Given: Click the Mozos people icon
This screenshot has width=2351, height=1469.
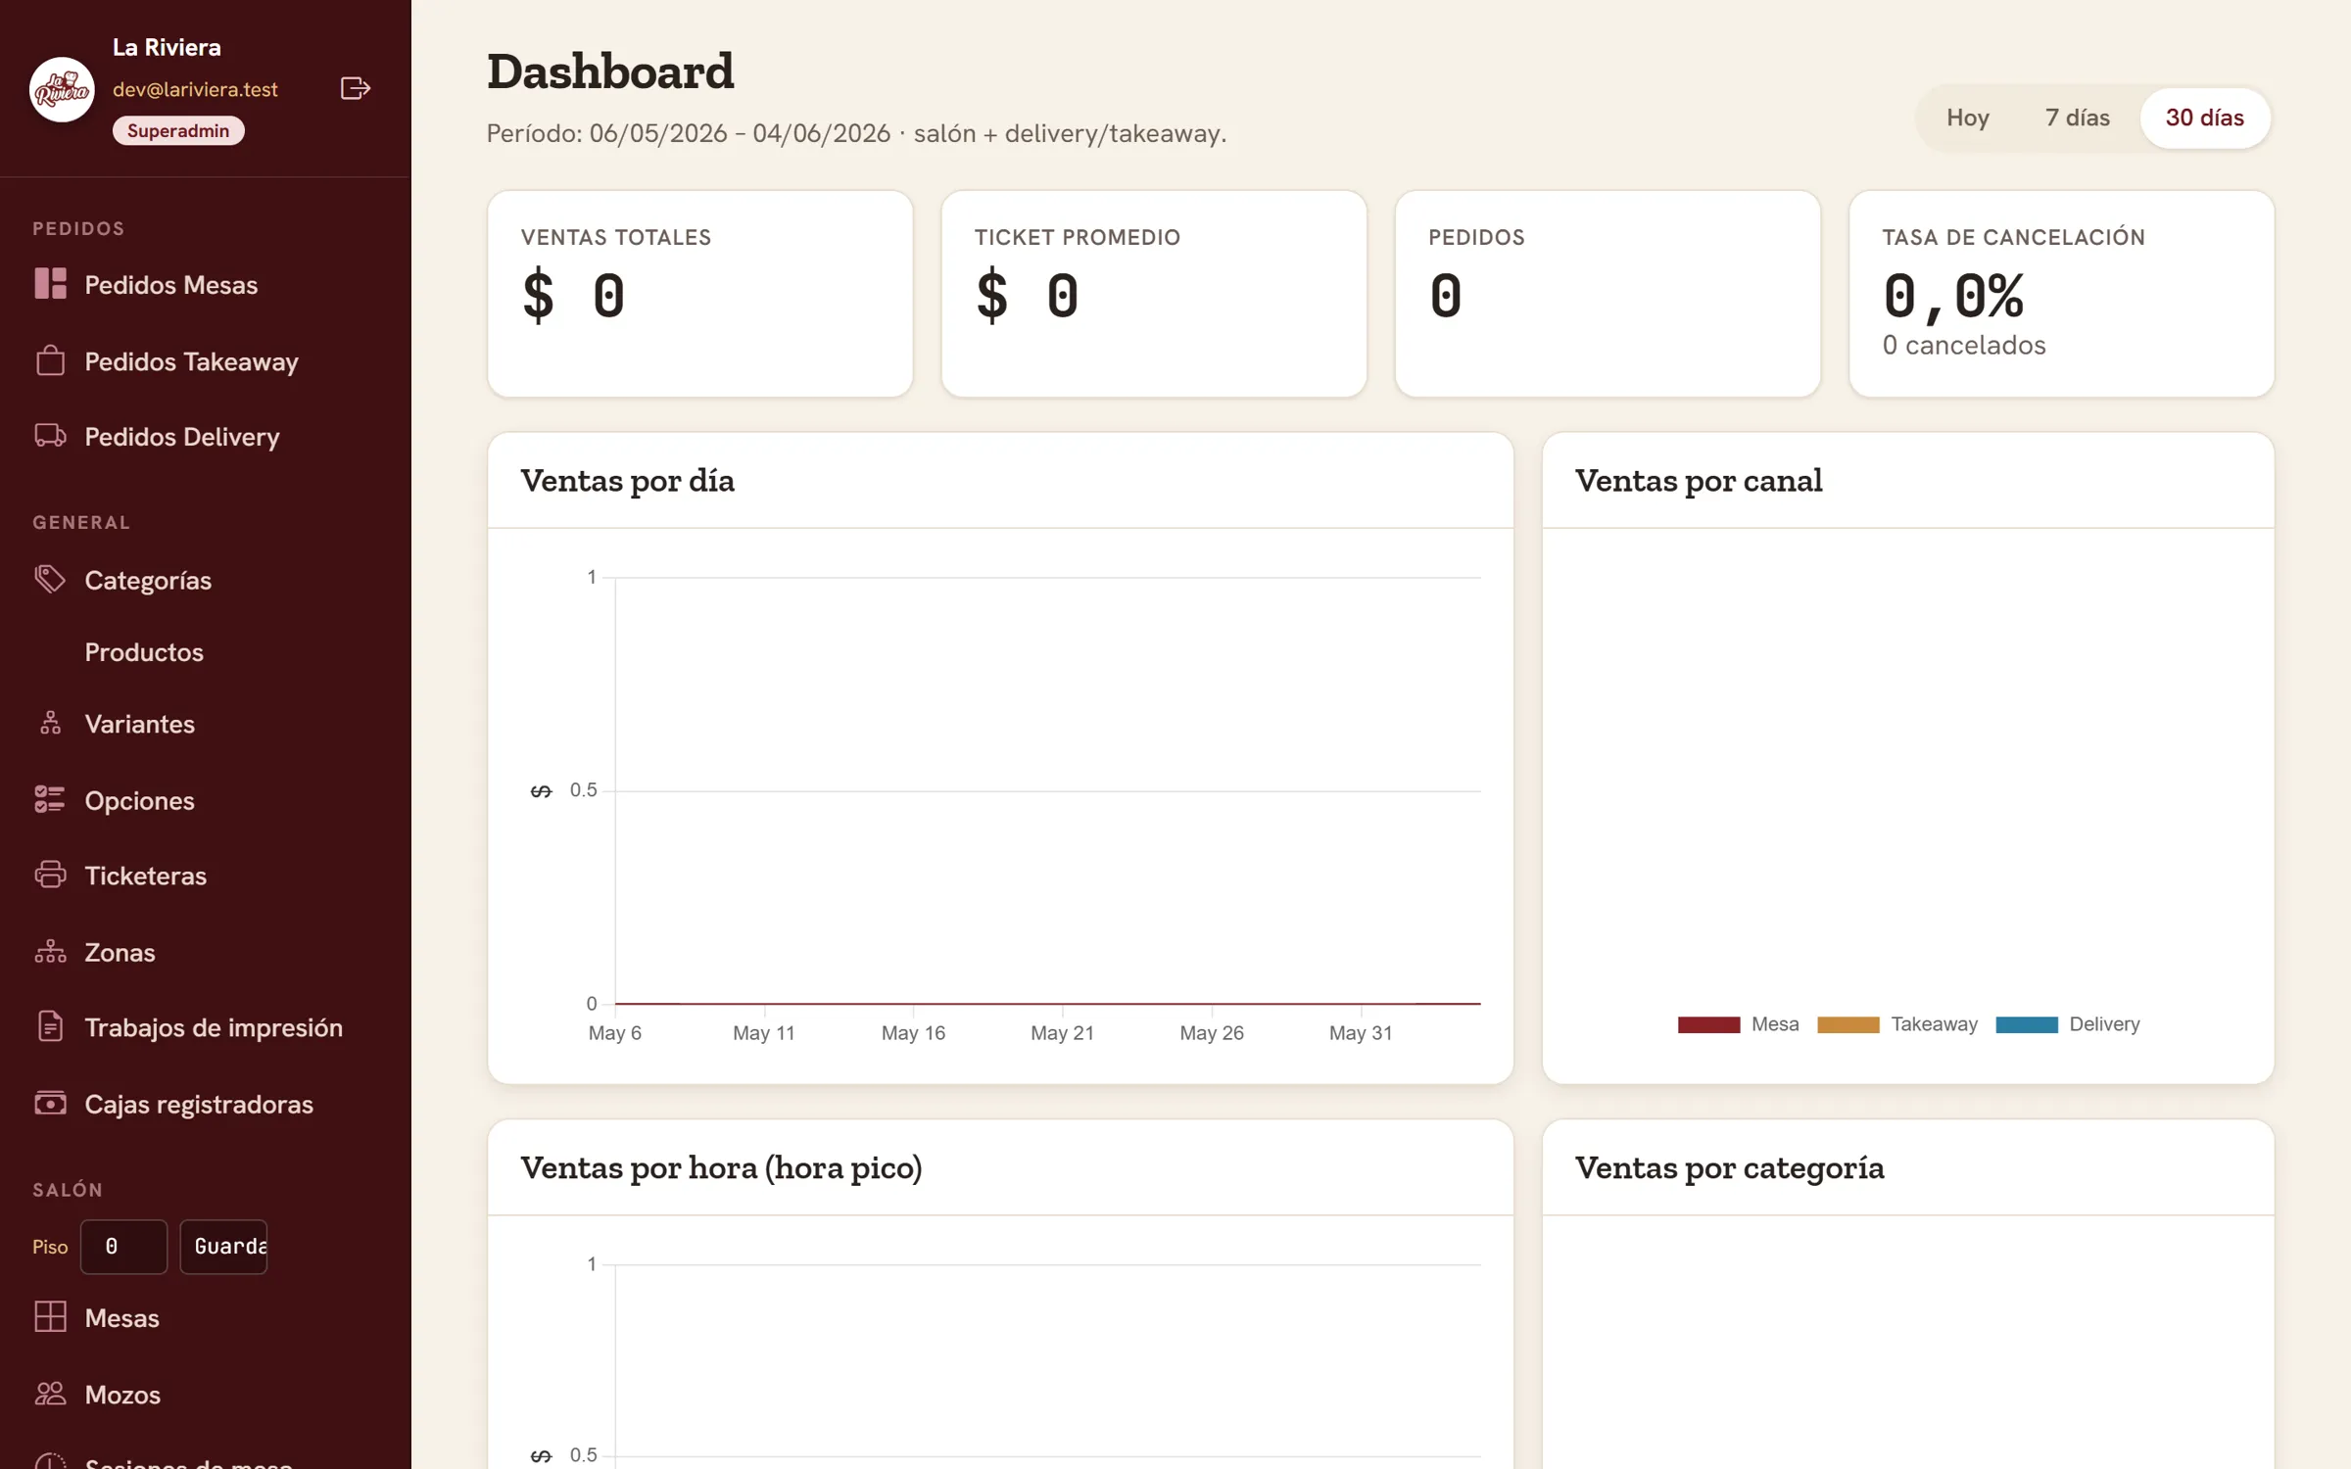Looking at the screenshot, I should coord(50,1394).
